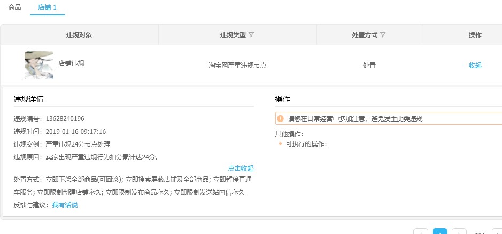Go to the next page arrow

click(x=459, y=232)
